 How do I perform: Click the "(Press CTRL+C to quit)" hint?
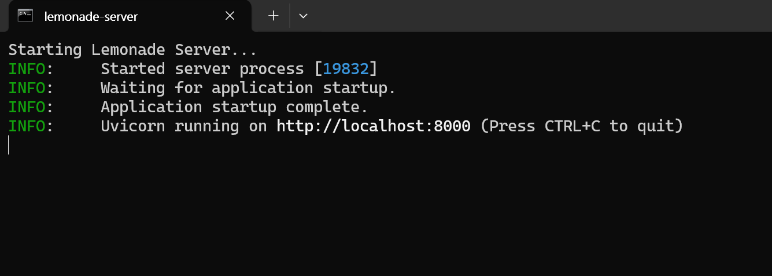(x=582, y=126)
